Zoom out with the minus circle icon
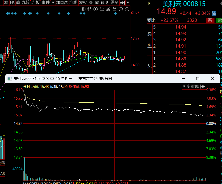Viewport: 222px width, 184px height. [127, 9]
